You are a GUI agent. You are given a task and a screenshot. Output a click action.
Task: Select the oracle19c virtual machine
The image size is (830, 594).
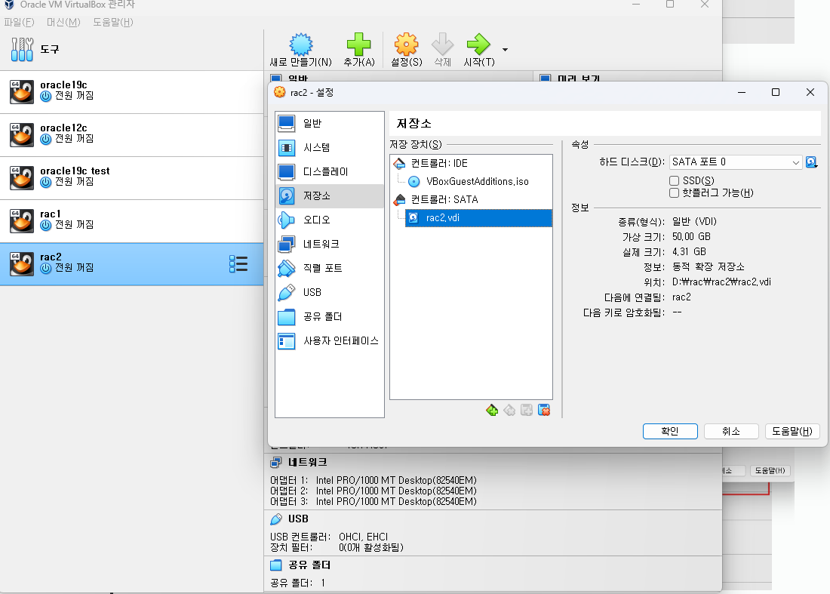(131, 91)
